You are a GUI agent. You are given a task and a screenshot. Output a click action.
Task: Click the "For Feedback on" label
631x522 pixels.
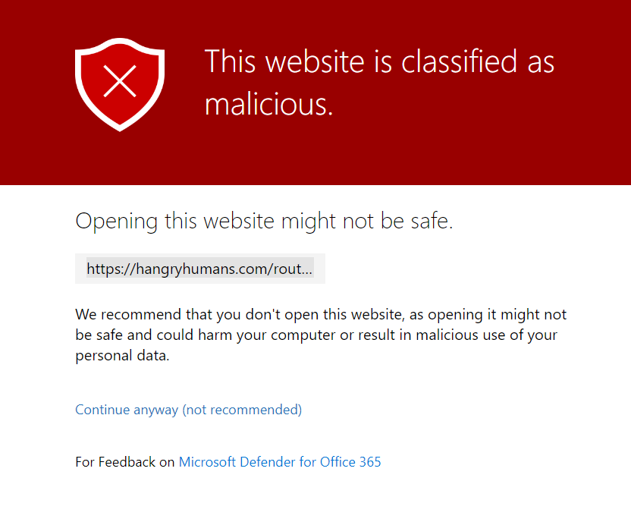[x=125, y=461]
